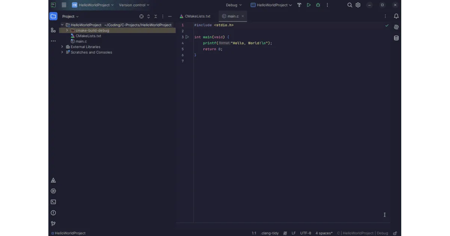Close the main.c editor tab
This screenshot has width=450, height=236.
tap(242, 16)
